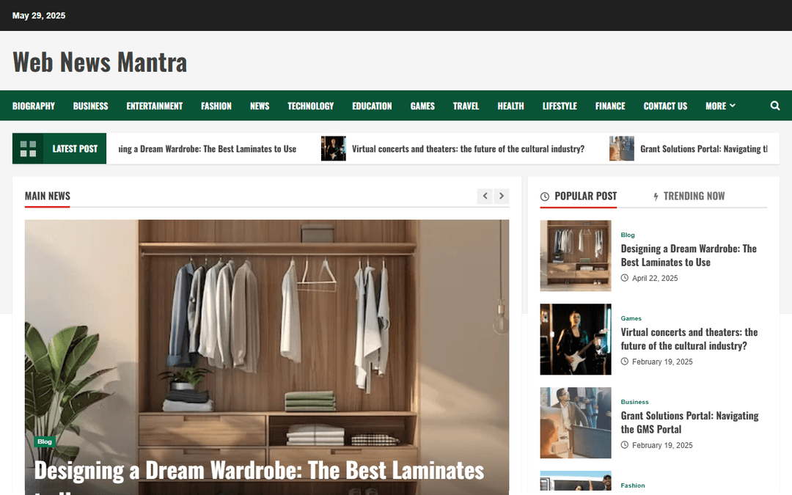
Task: Go to next main news slide
Action: pyautogui.click(x=502, y=196)
